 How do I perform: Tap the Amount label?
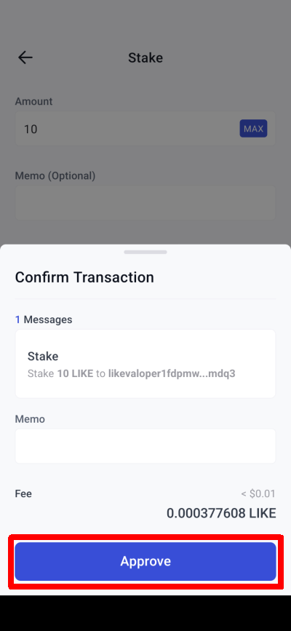(33, 101)
